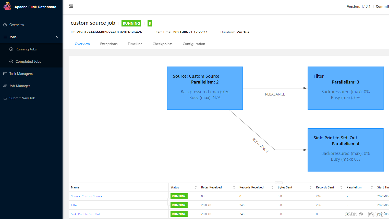Sort the table by Records Received
The image size is (389, 219).
pyautogui.click(x=272, y=187)
